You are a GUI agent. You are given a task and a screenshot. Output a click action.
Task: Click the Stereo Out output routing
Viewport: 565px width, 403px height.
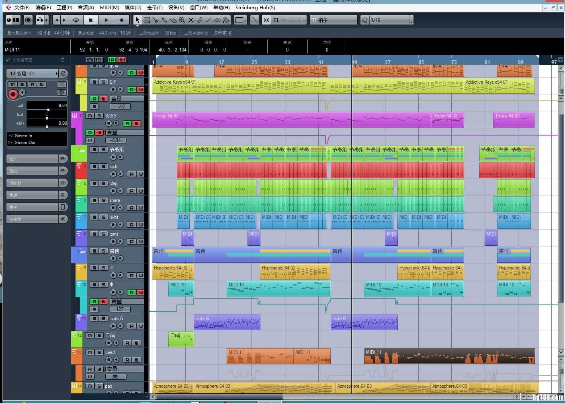point(37,142)
